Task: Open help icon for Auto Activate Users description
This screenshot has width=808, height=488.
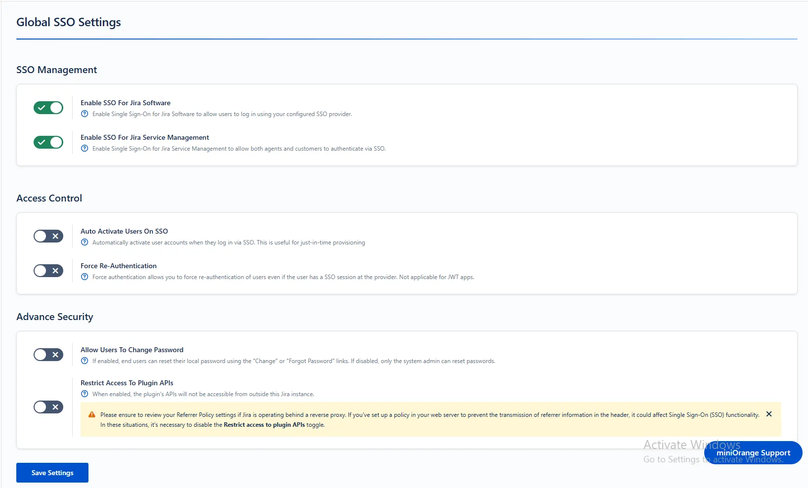Action: (85, 243)
